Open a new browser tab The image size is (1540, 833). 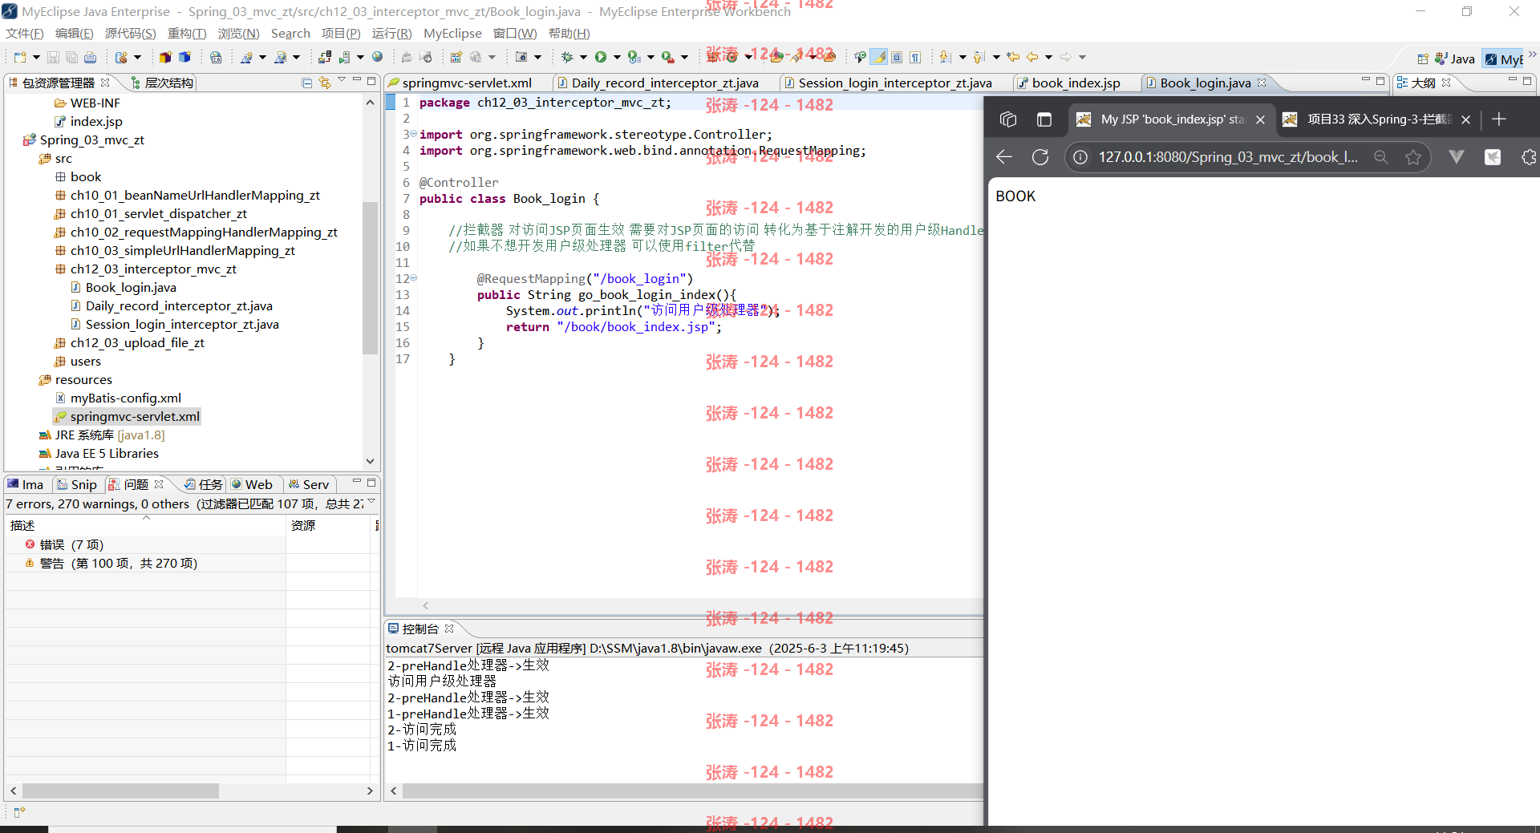[x=1498, y=119]
